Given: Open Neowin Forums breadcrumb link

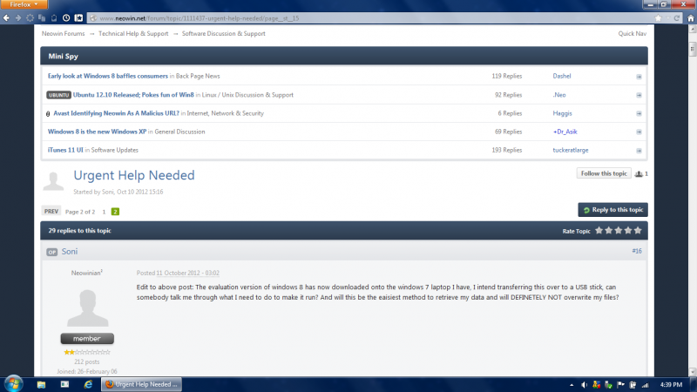Looking at the screenshot, I should (x=63, y=33).
